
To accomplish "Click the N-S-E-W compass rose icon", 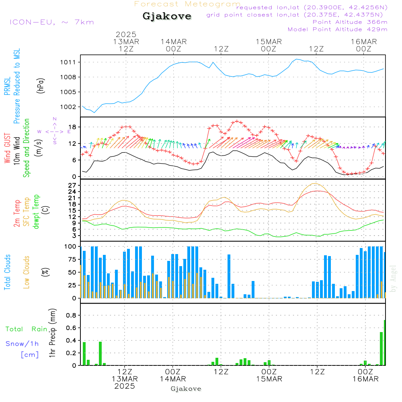I will click(55, 131).
